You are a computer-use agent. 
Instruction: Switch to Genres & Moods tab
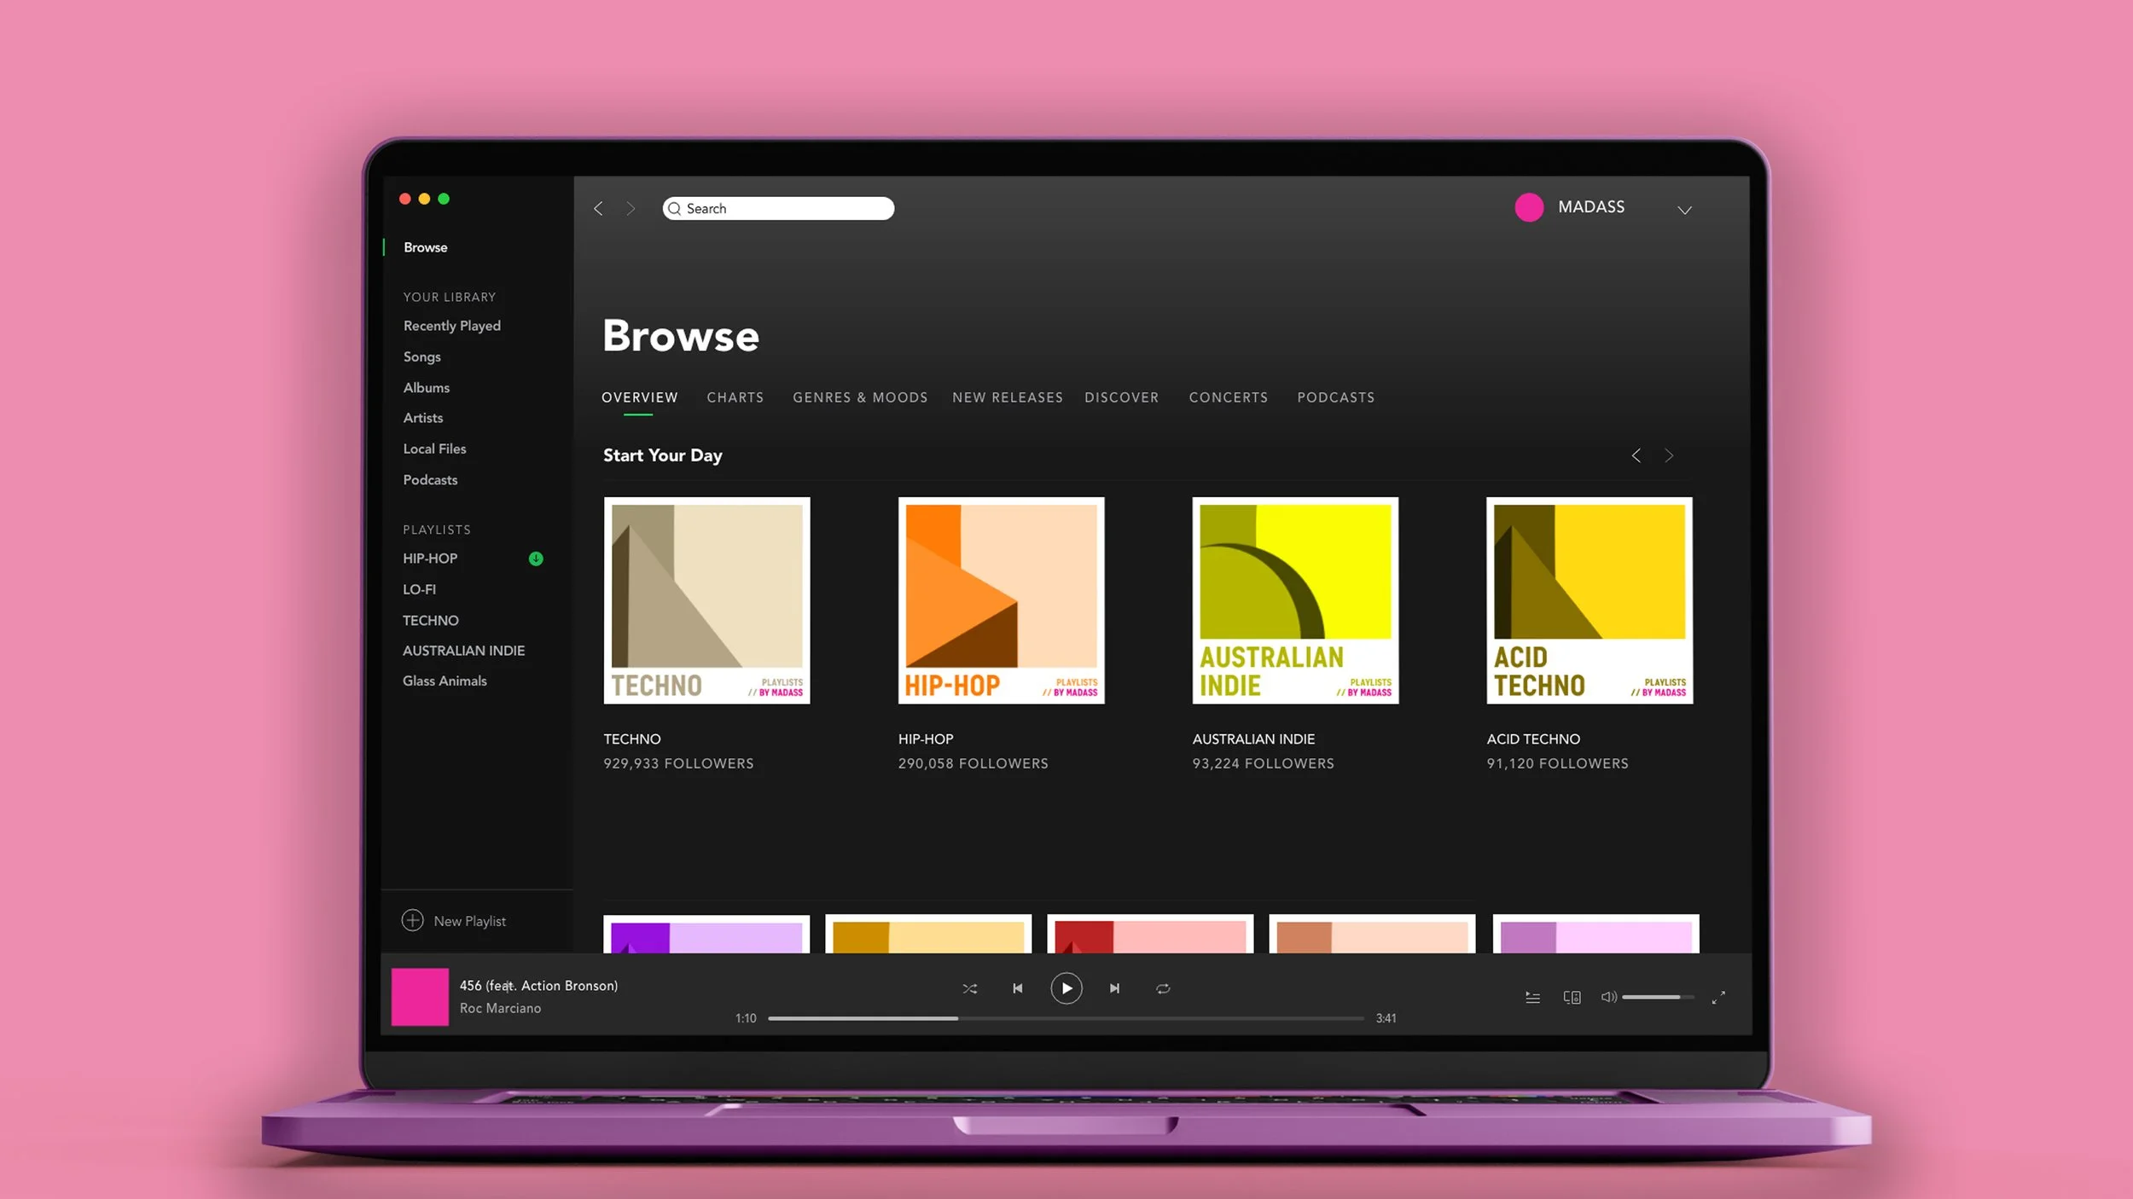pos(860,397)
